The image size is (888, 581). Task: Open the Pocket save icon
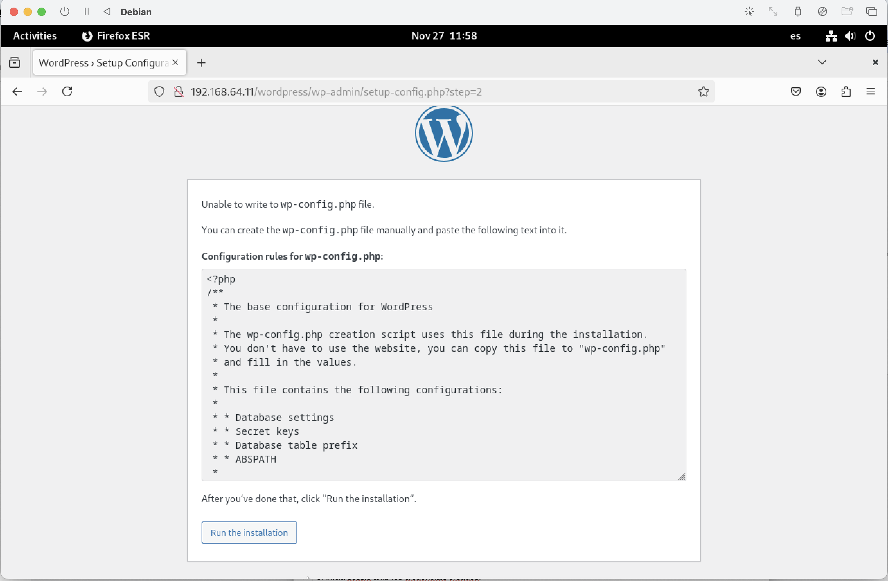tap(796, 92)
